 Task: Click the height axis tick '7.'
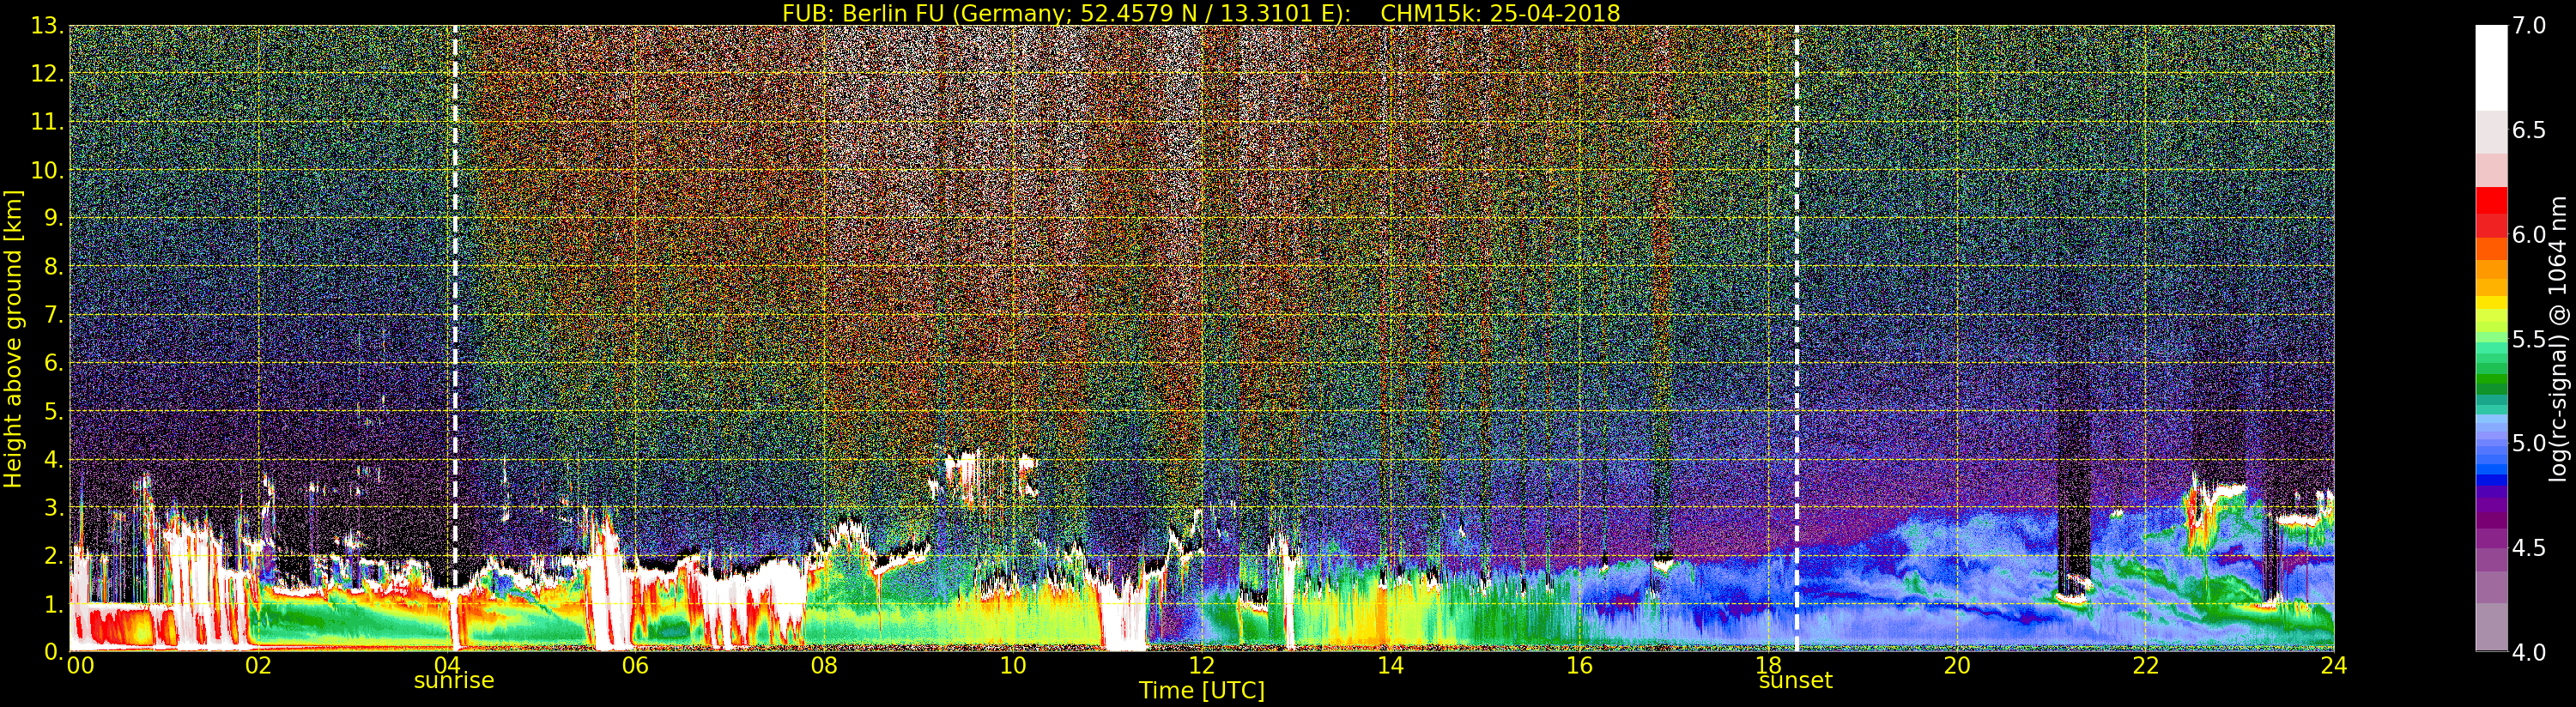[x=54, y=315]
